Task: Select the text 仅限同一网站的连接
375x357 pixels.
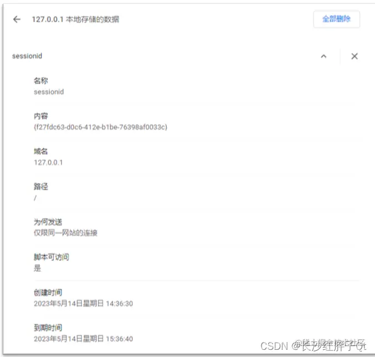Action: click(65, 233)
